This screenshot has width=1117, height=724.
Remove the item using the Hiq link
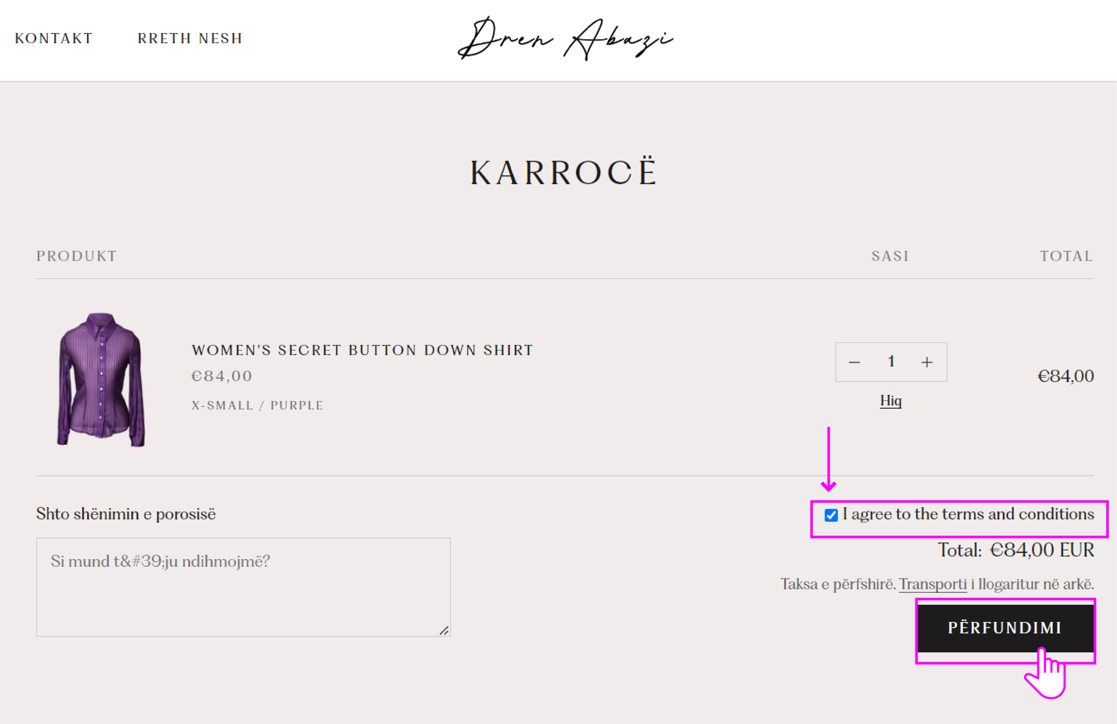890,400
